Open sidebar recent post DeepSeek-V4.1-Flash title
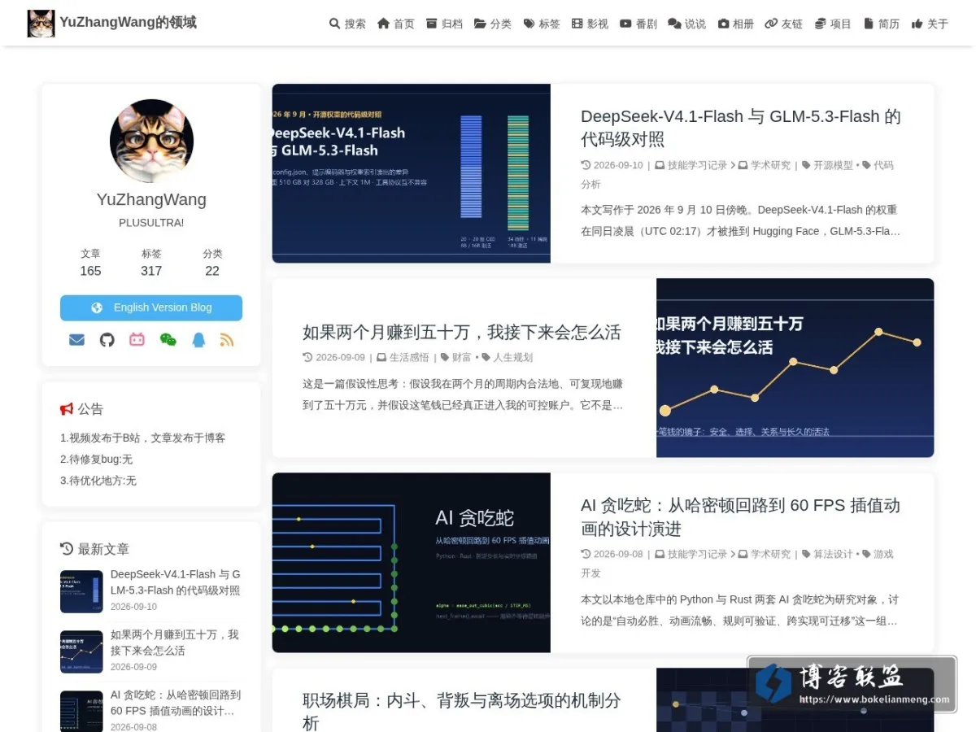976x732 pixels. (176, 582)
